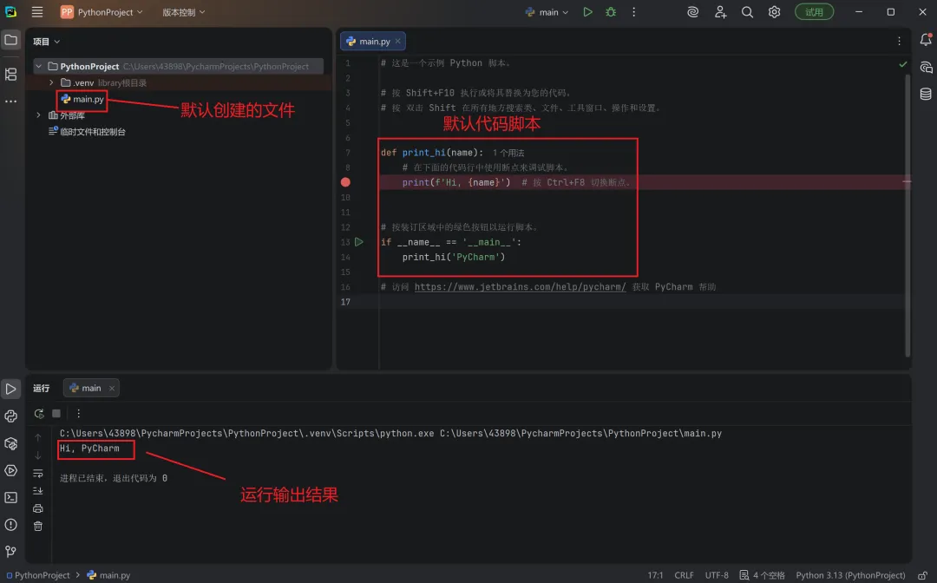Show more tool windows ellipsis
The width and height of the screenshot is (937, 583).
(10, 102)
